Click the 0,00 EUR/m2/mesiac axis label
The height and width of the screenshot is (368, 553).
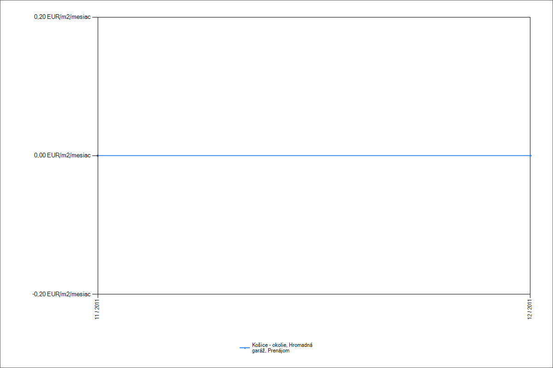coord(62,155)
